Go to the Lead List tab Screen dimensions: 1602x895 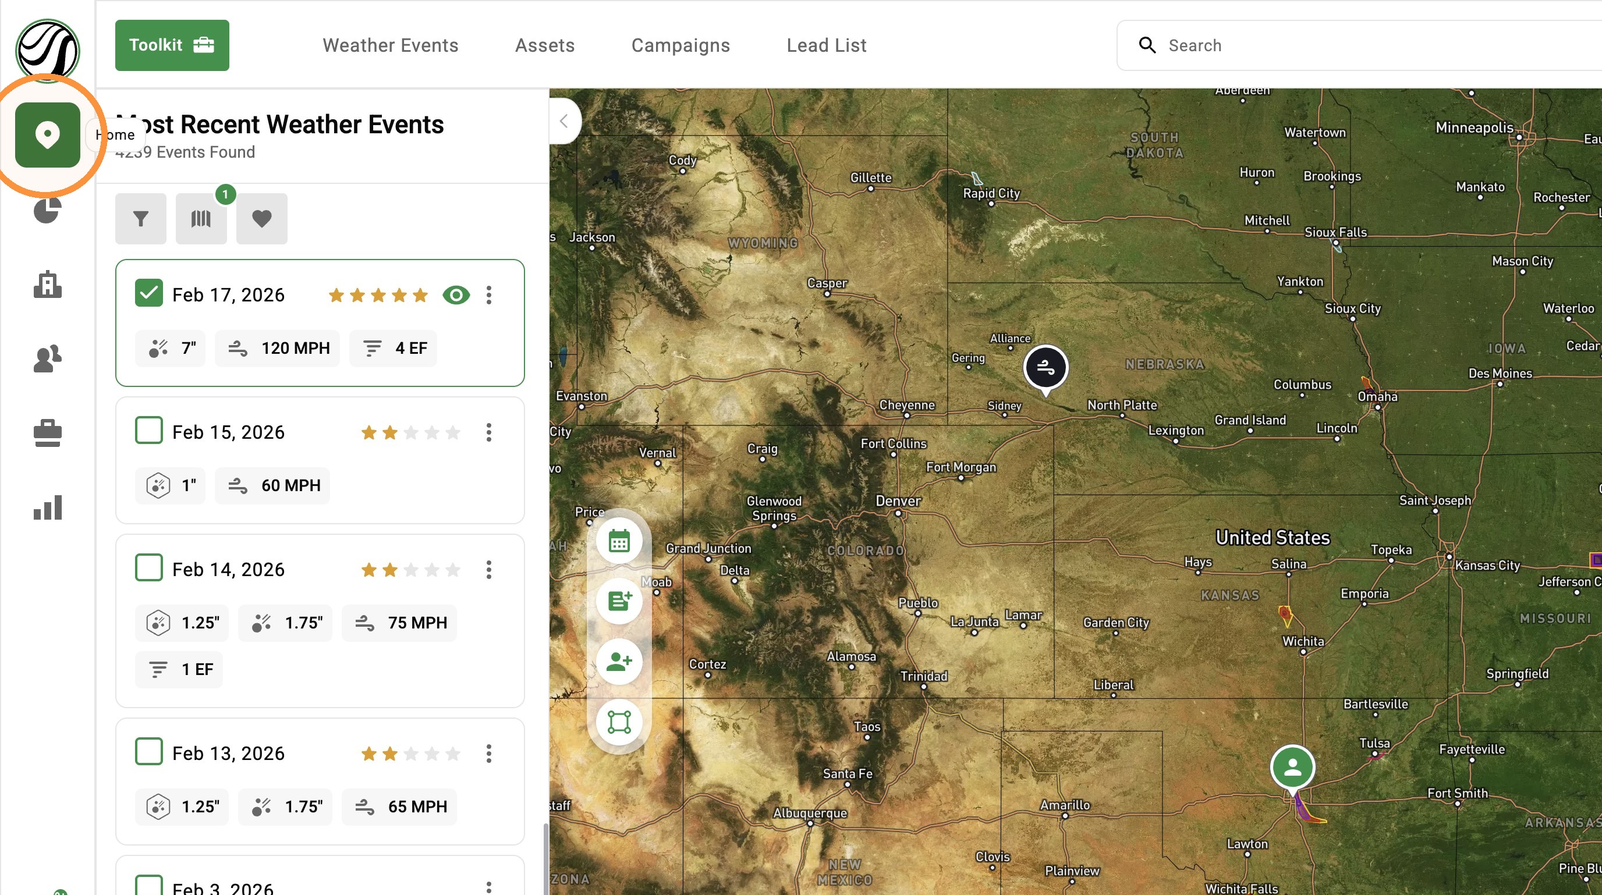827,45
